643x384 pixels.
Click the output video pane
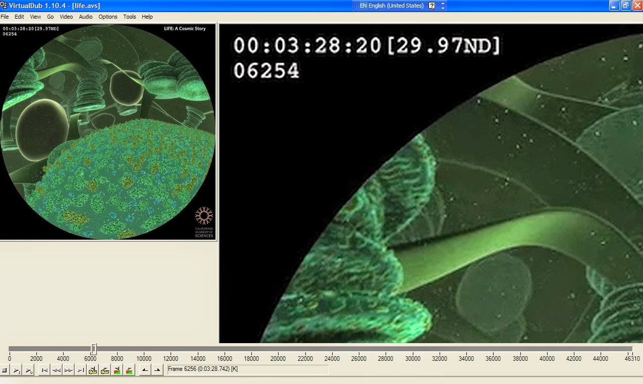tap(431, 183)
